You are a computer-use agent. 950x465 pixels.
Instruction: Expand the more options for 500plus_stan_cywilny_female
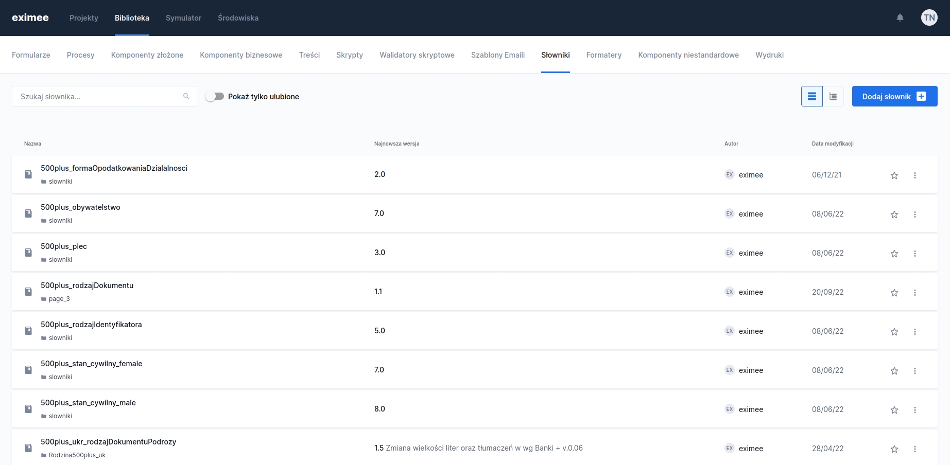point(915,371)
